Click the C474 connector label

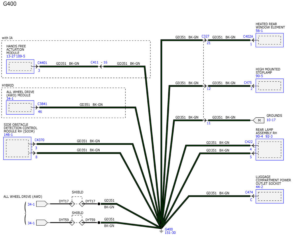(249, 192)
